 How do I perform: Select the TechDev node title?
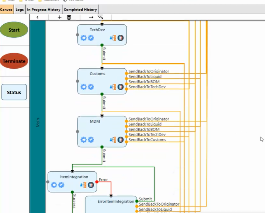97,30
